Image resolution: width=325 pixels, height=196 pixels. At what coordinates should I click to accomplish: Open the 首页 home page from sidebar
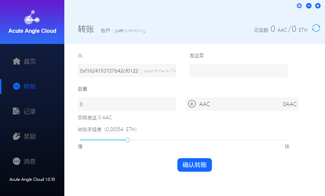coord(25,61)
